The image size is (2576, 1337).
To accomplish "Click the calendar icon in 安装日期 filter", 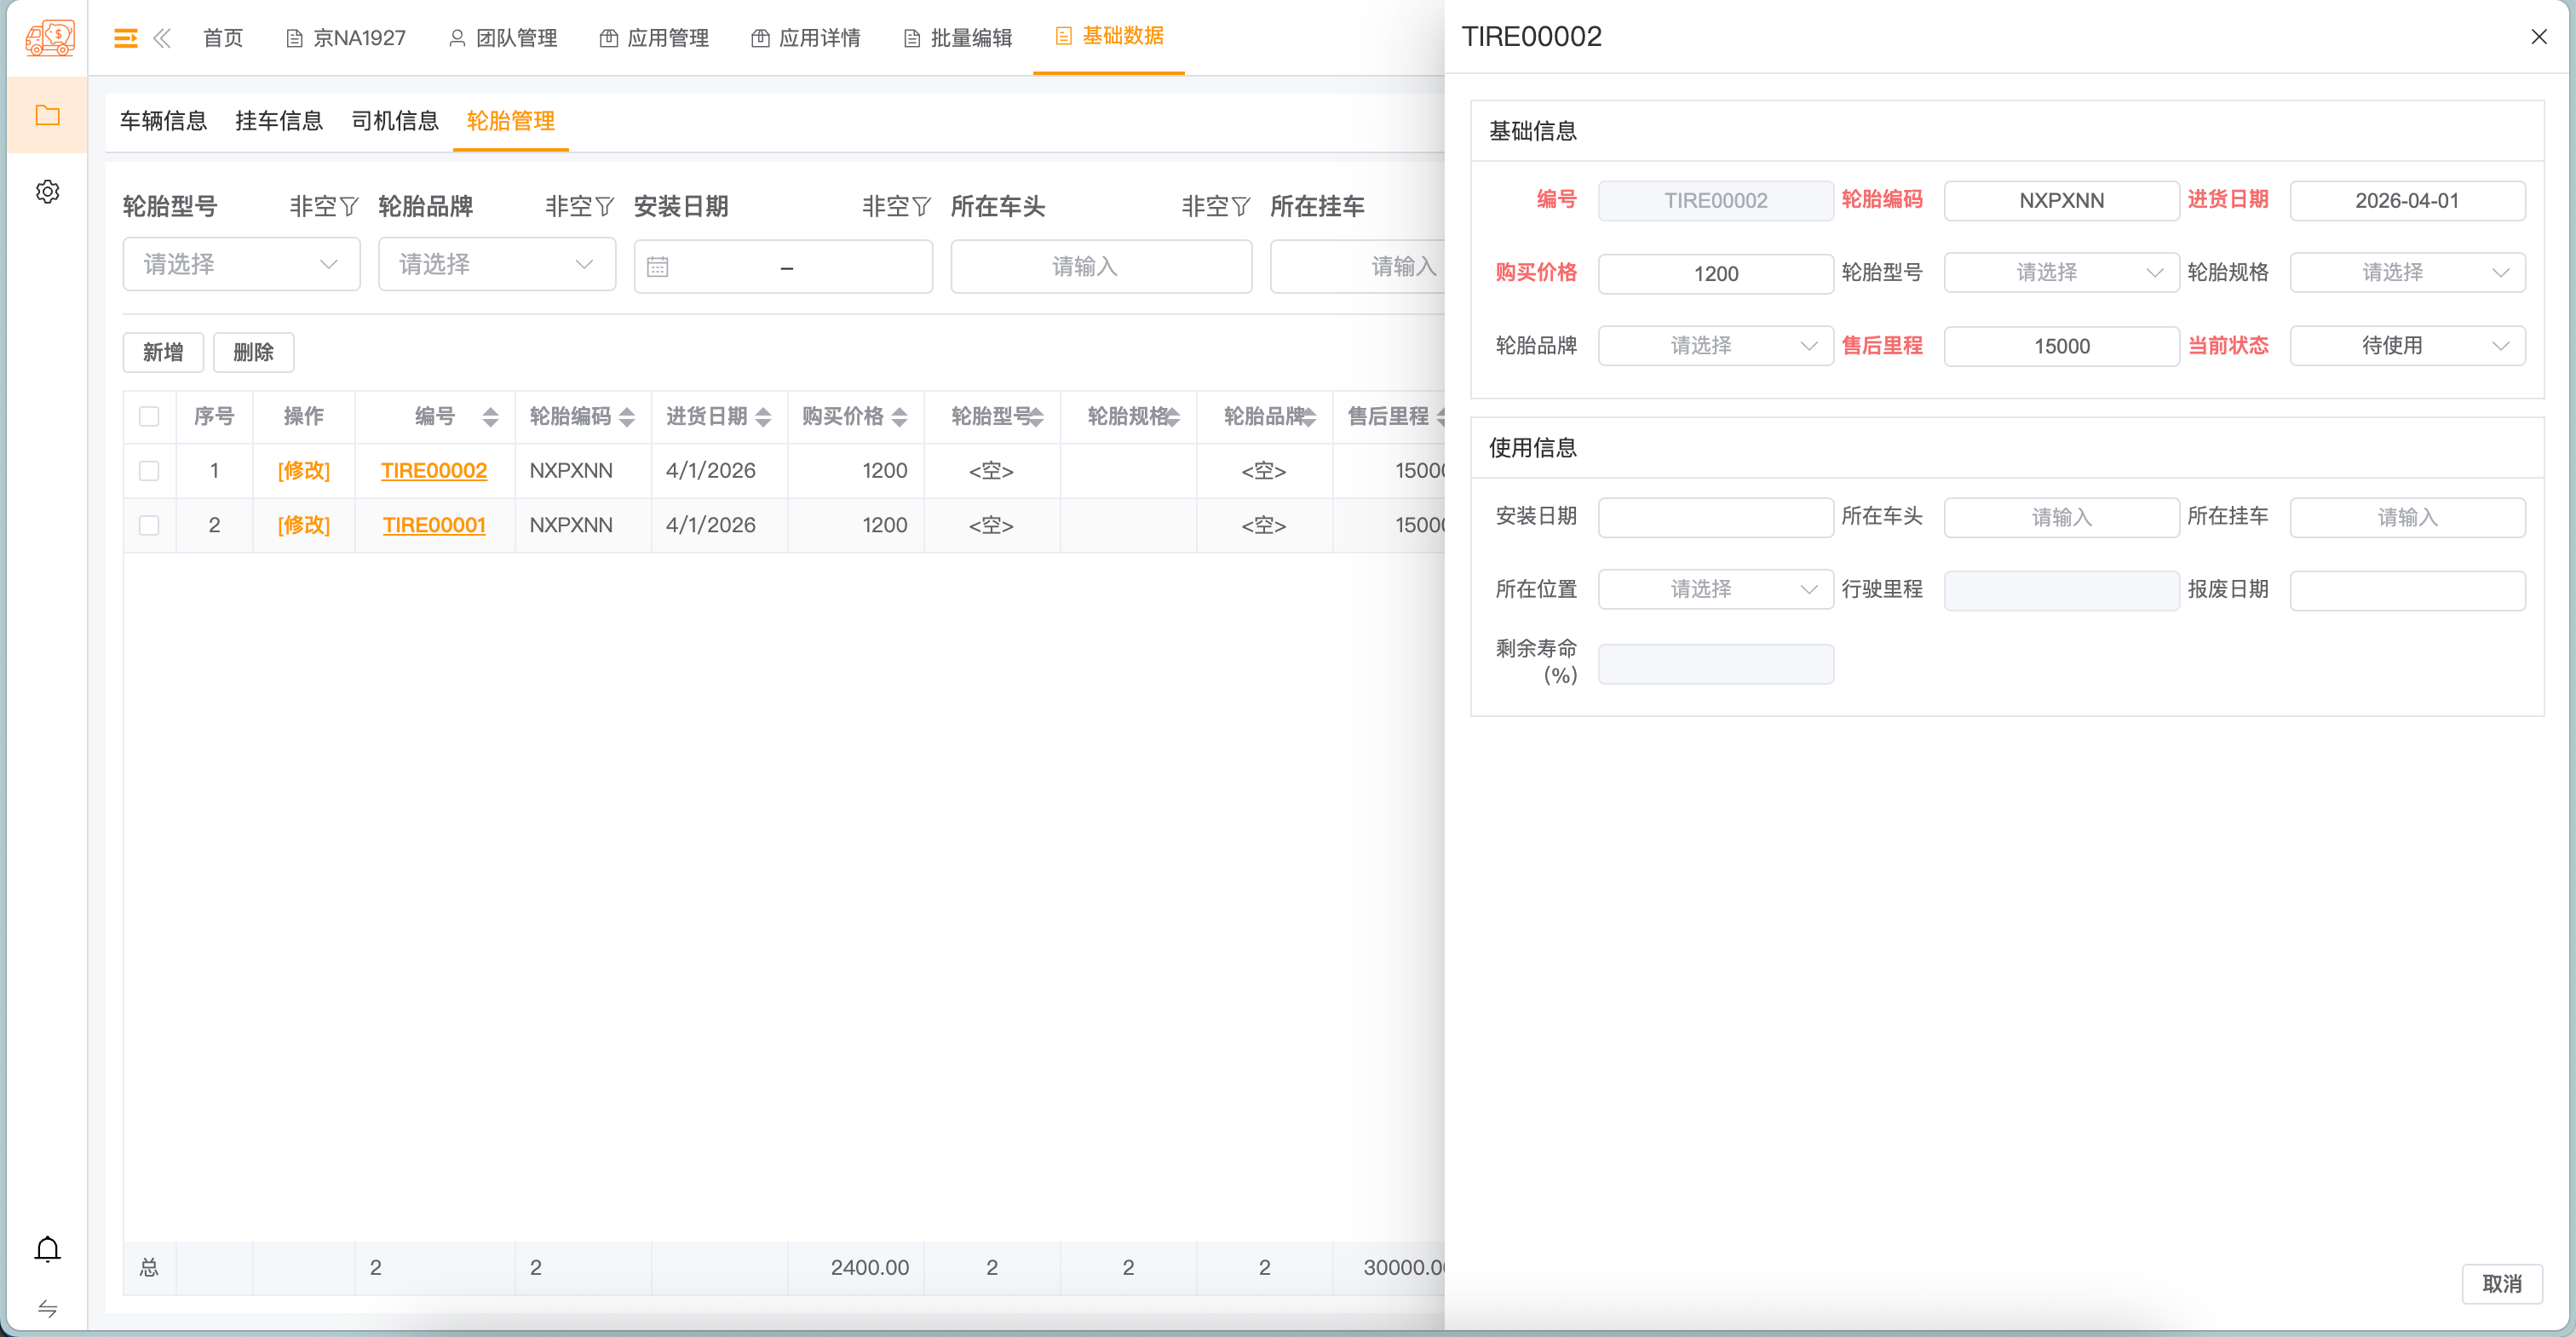I will 658,267.
